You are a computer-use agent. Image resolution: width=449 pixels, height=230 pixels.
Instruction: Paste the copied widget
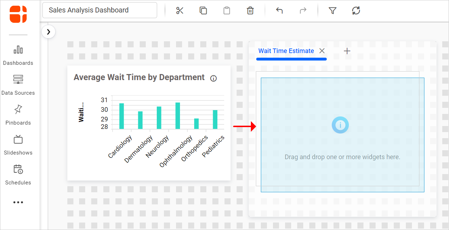(x=227, y=11)
